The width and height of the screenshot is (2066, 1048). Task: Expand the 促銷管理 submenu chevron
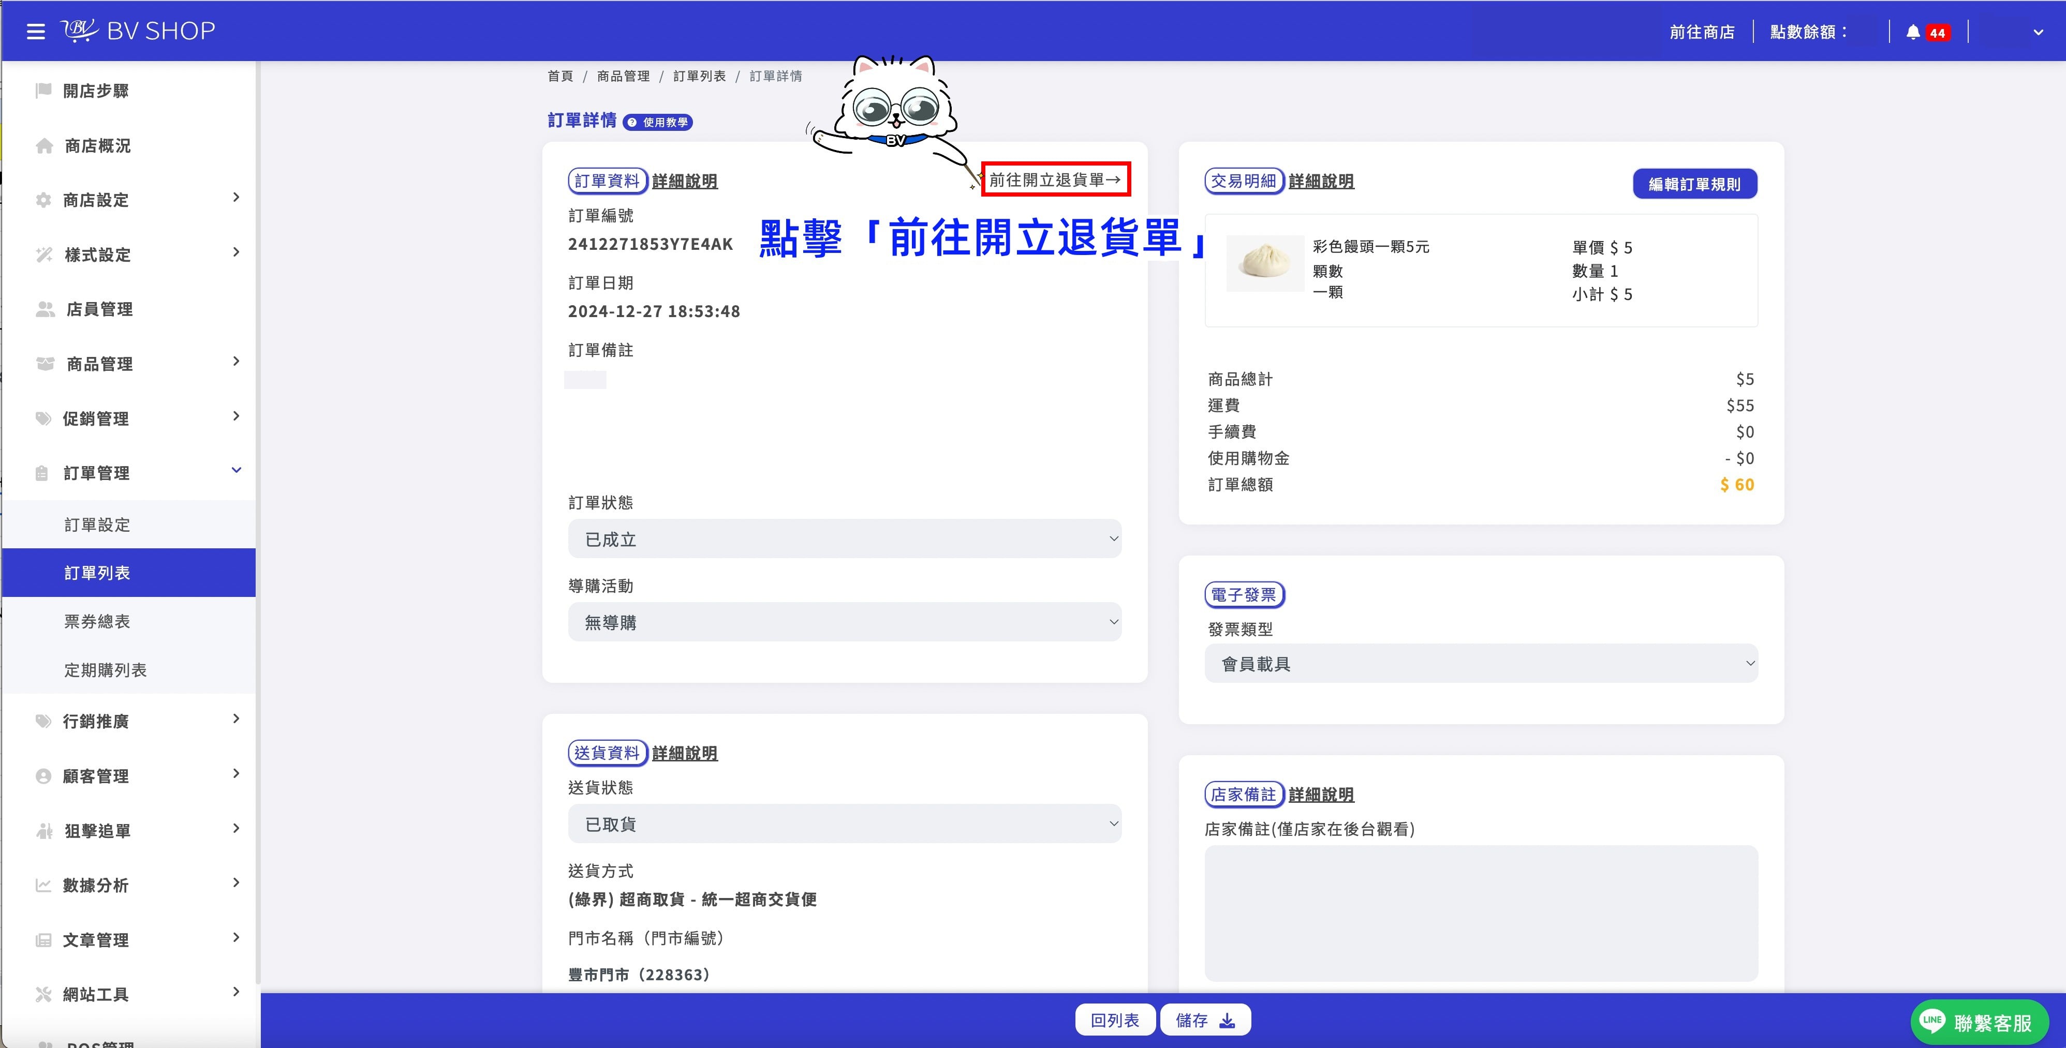point(236,415)
